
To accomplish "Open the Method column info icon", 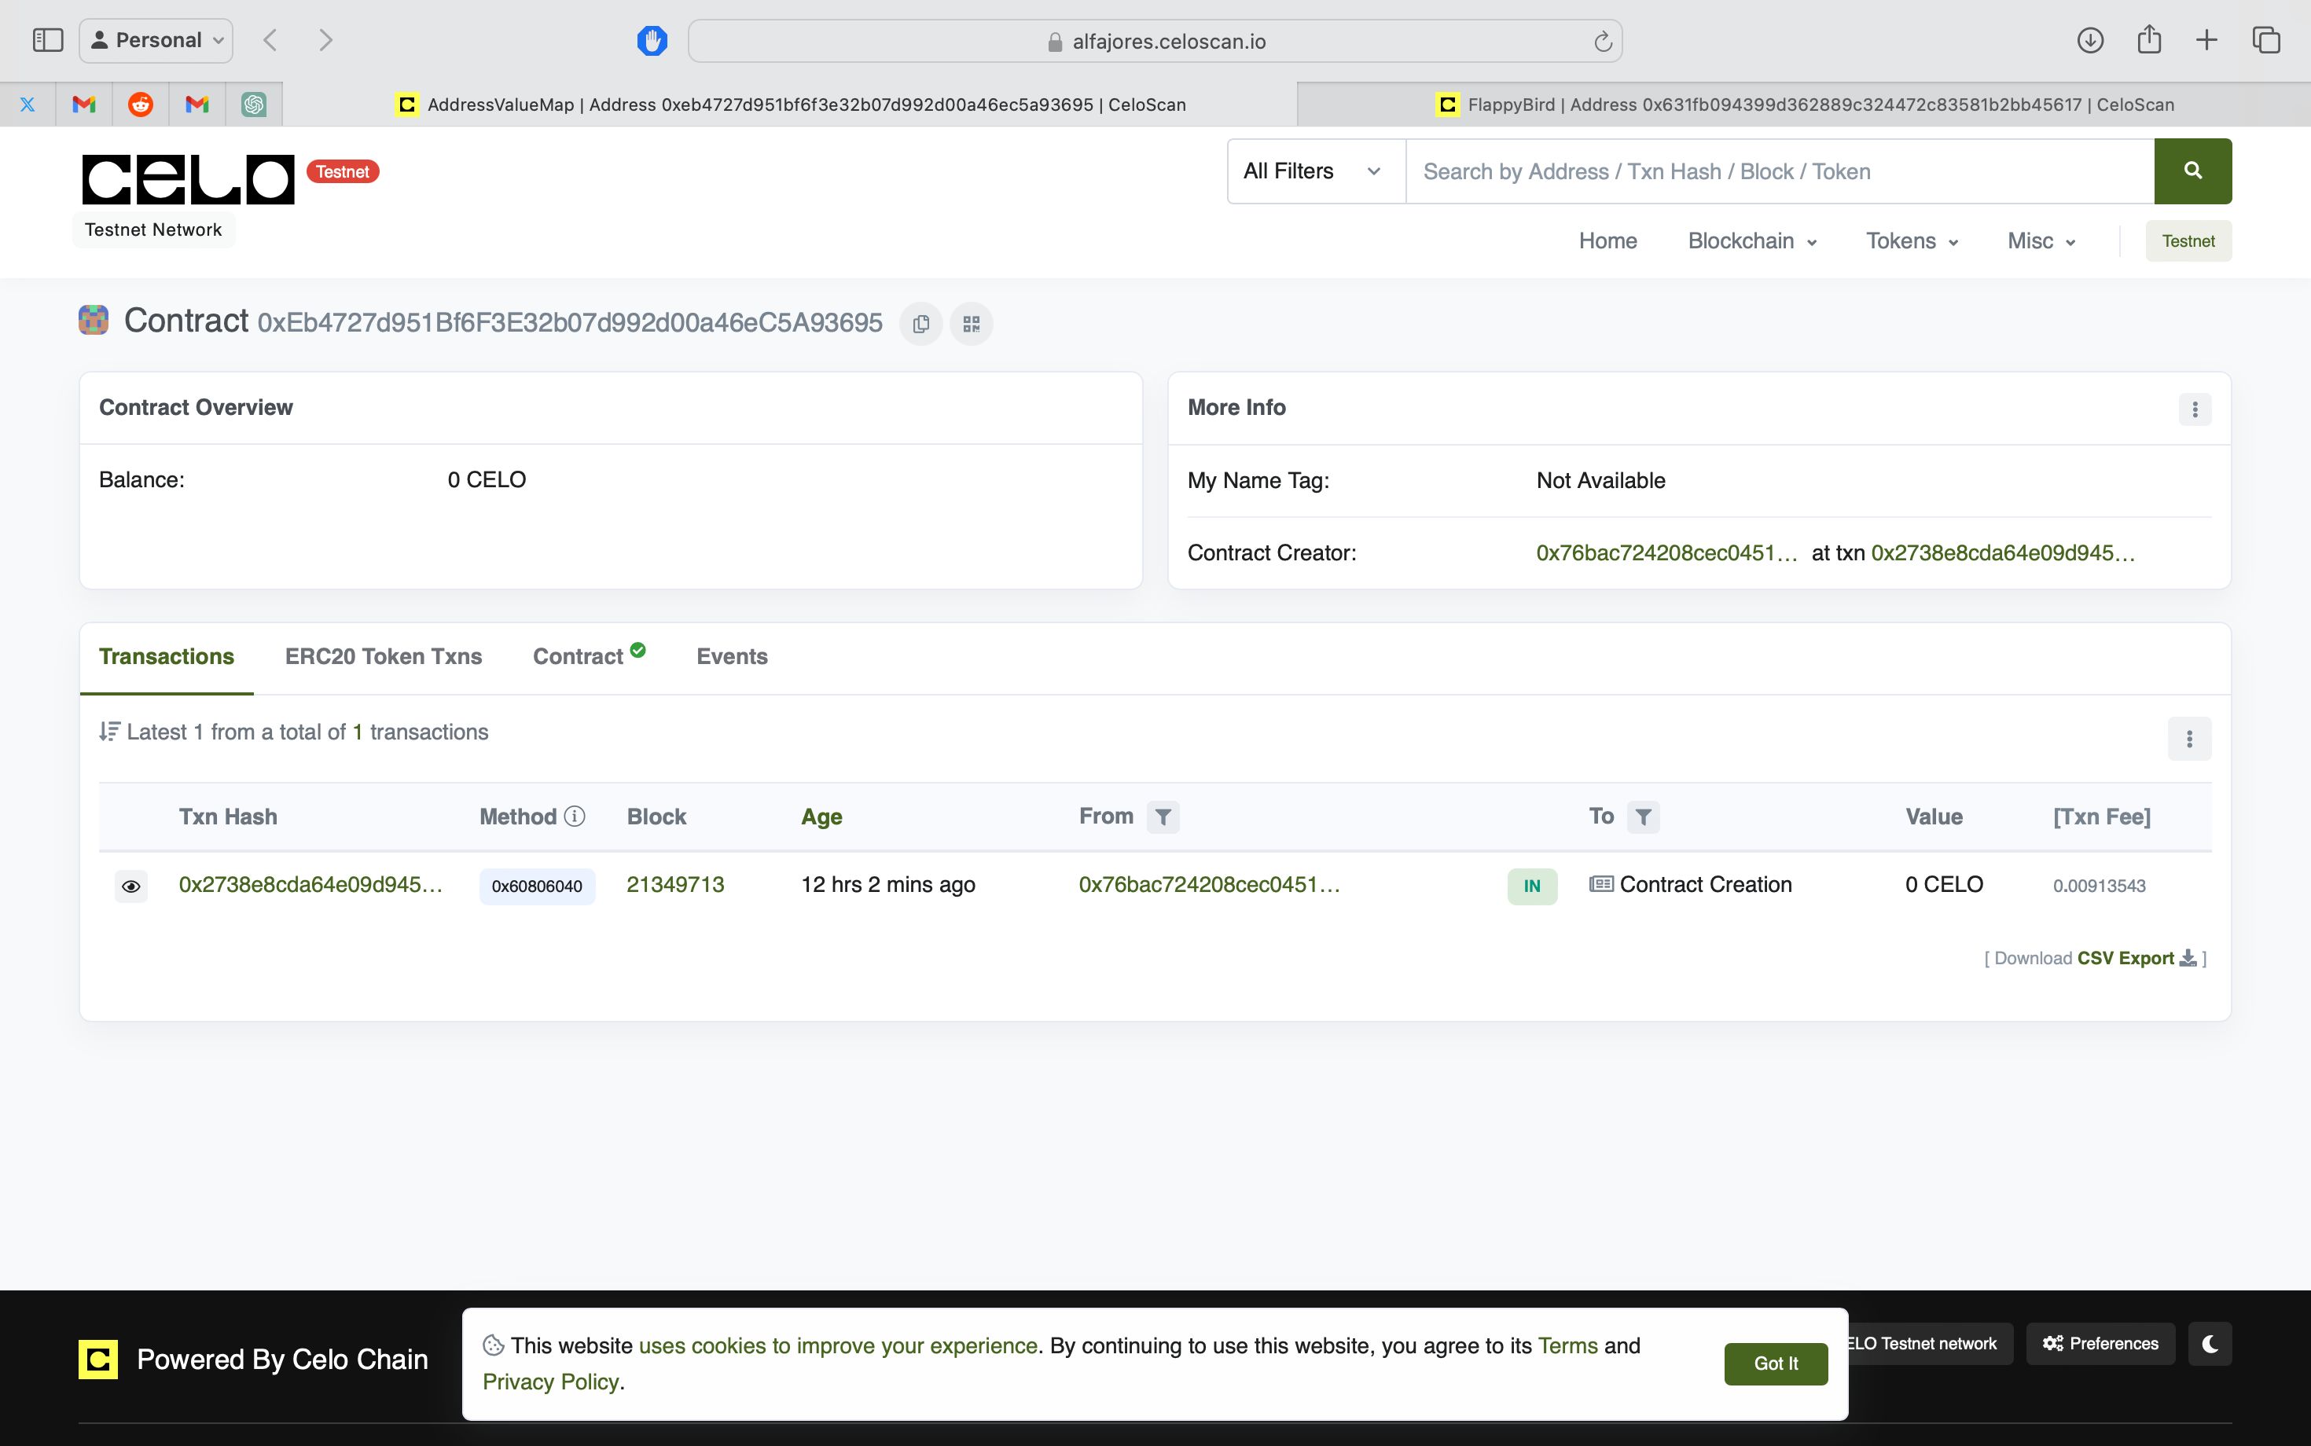I will (574, 816).
